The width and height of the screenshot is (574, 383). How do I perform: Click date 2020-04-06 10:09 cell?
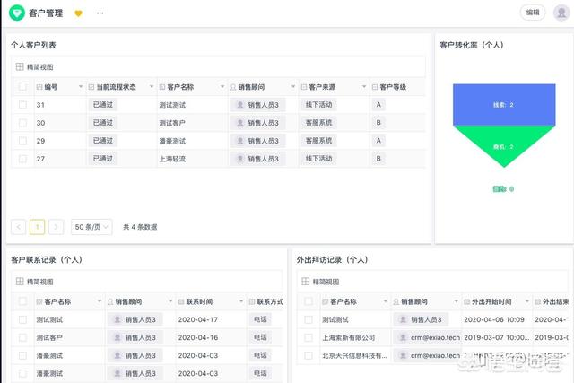pos(494,319)
